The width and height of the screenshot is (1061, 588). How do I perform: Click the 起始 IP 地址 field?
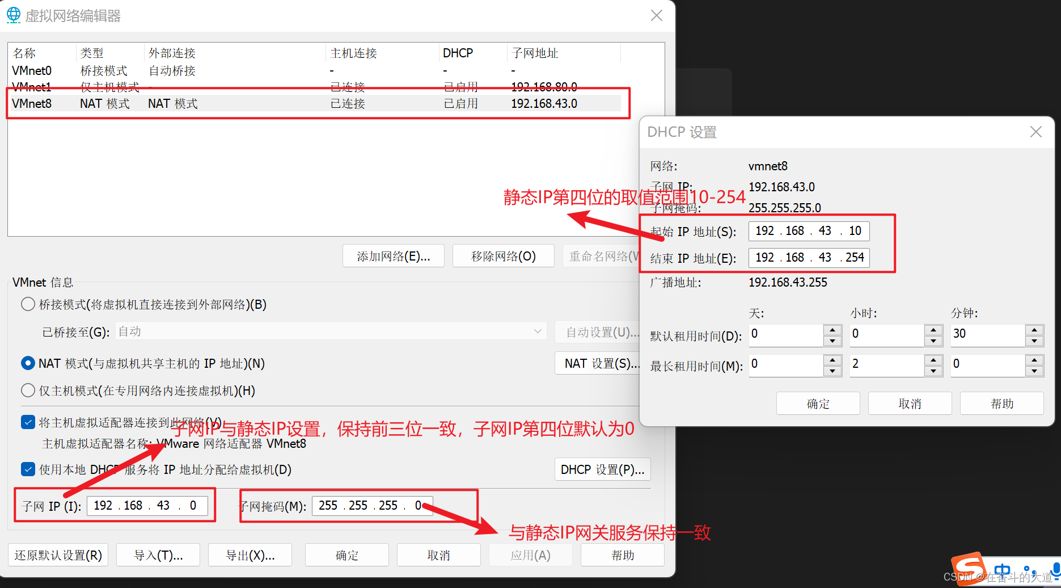pyautogui.click(x=809, y=231)
